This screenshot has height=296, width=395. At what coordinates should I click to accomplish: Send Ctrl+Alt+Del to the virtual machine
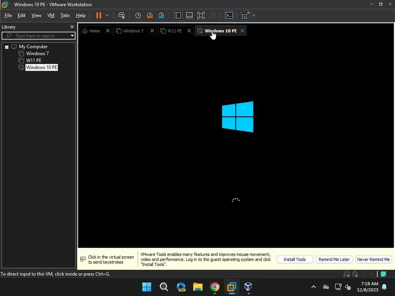pyautogui.click(x=122, y=15)
